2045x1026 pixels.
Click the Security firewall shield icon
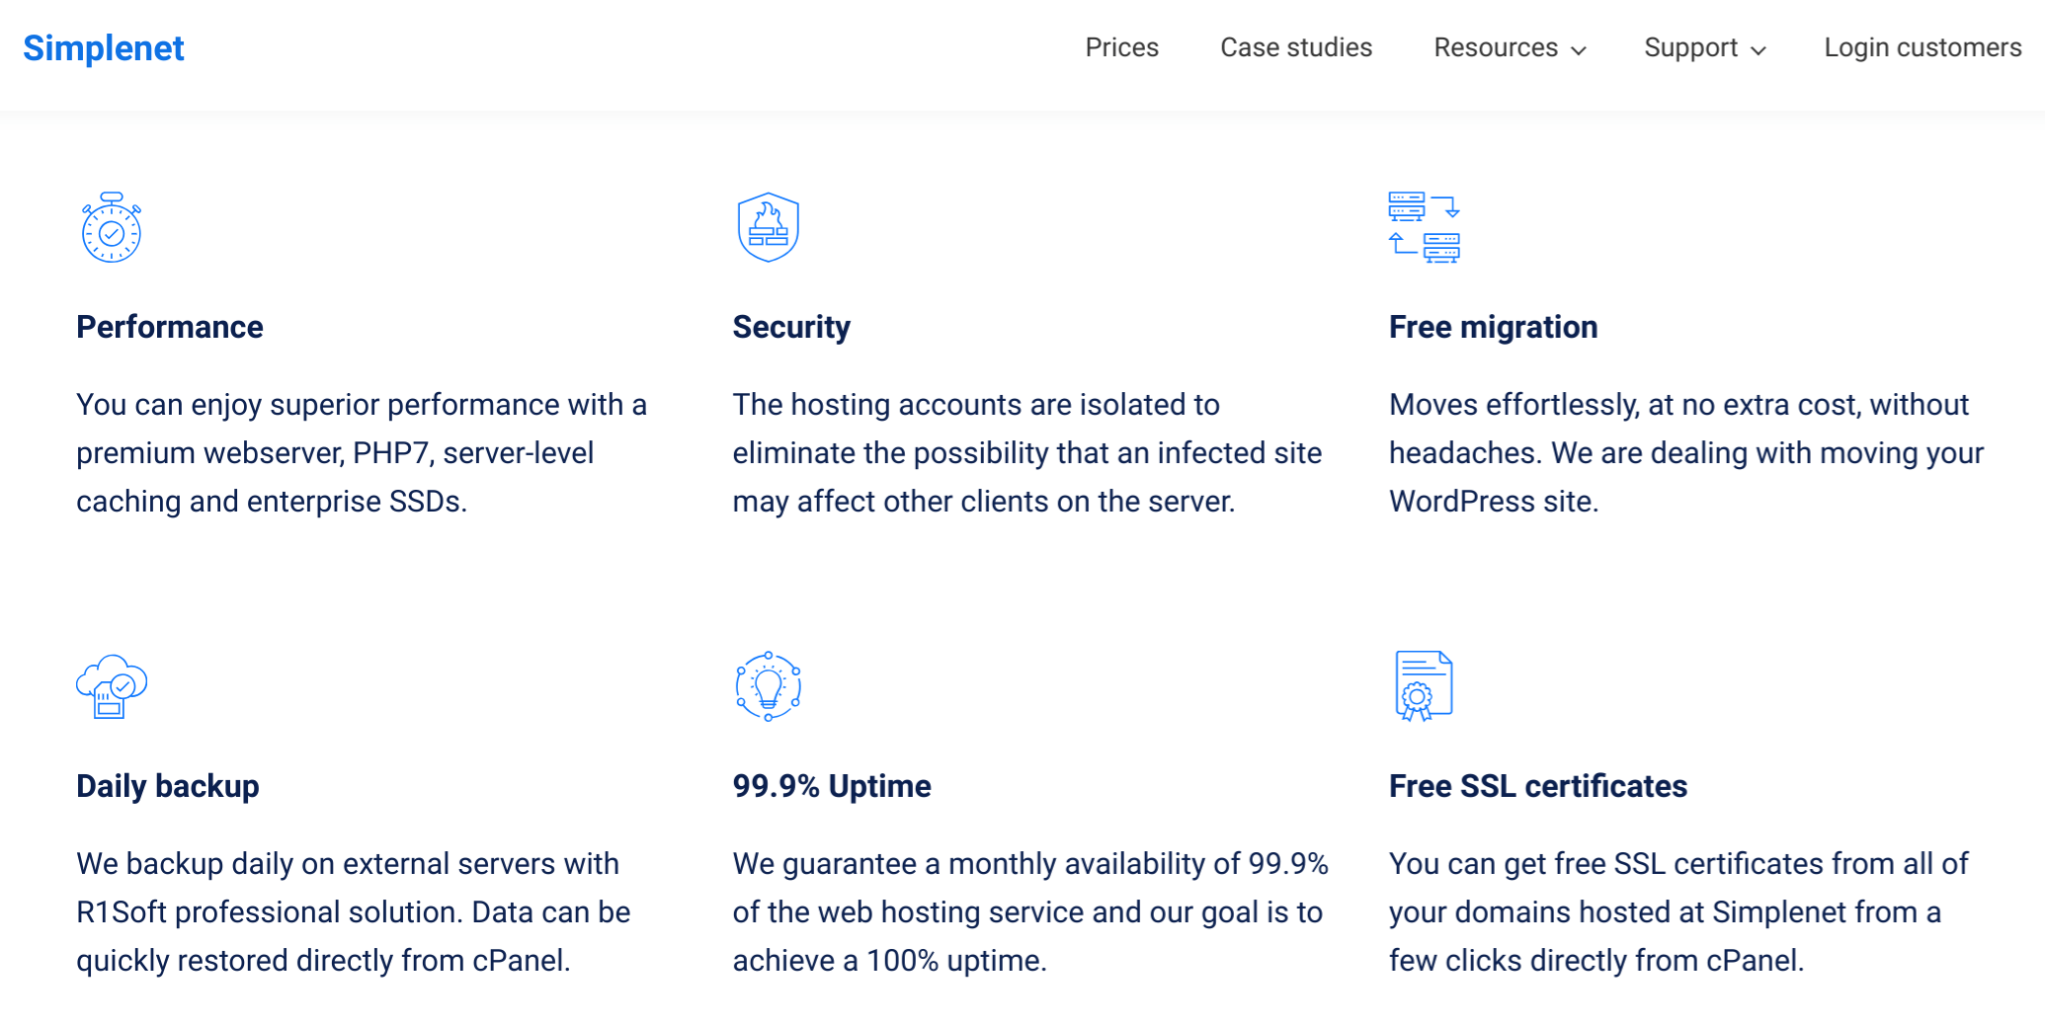tap(768, 227)
